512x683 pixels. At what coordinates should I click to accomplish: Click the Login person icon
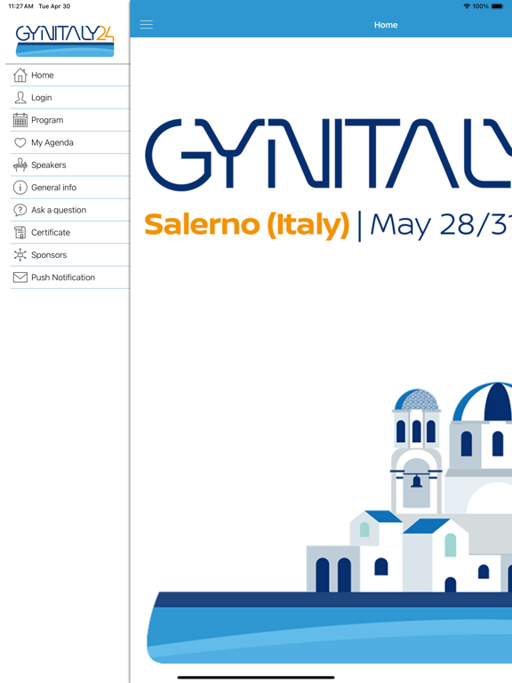(x=20, y=98)
